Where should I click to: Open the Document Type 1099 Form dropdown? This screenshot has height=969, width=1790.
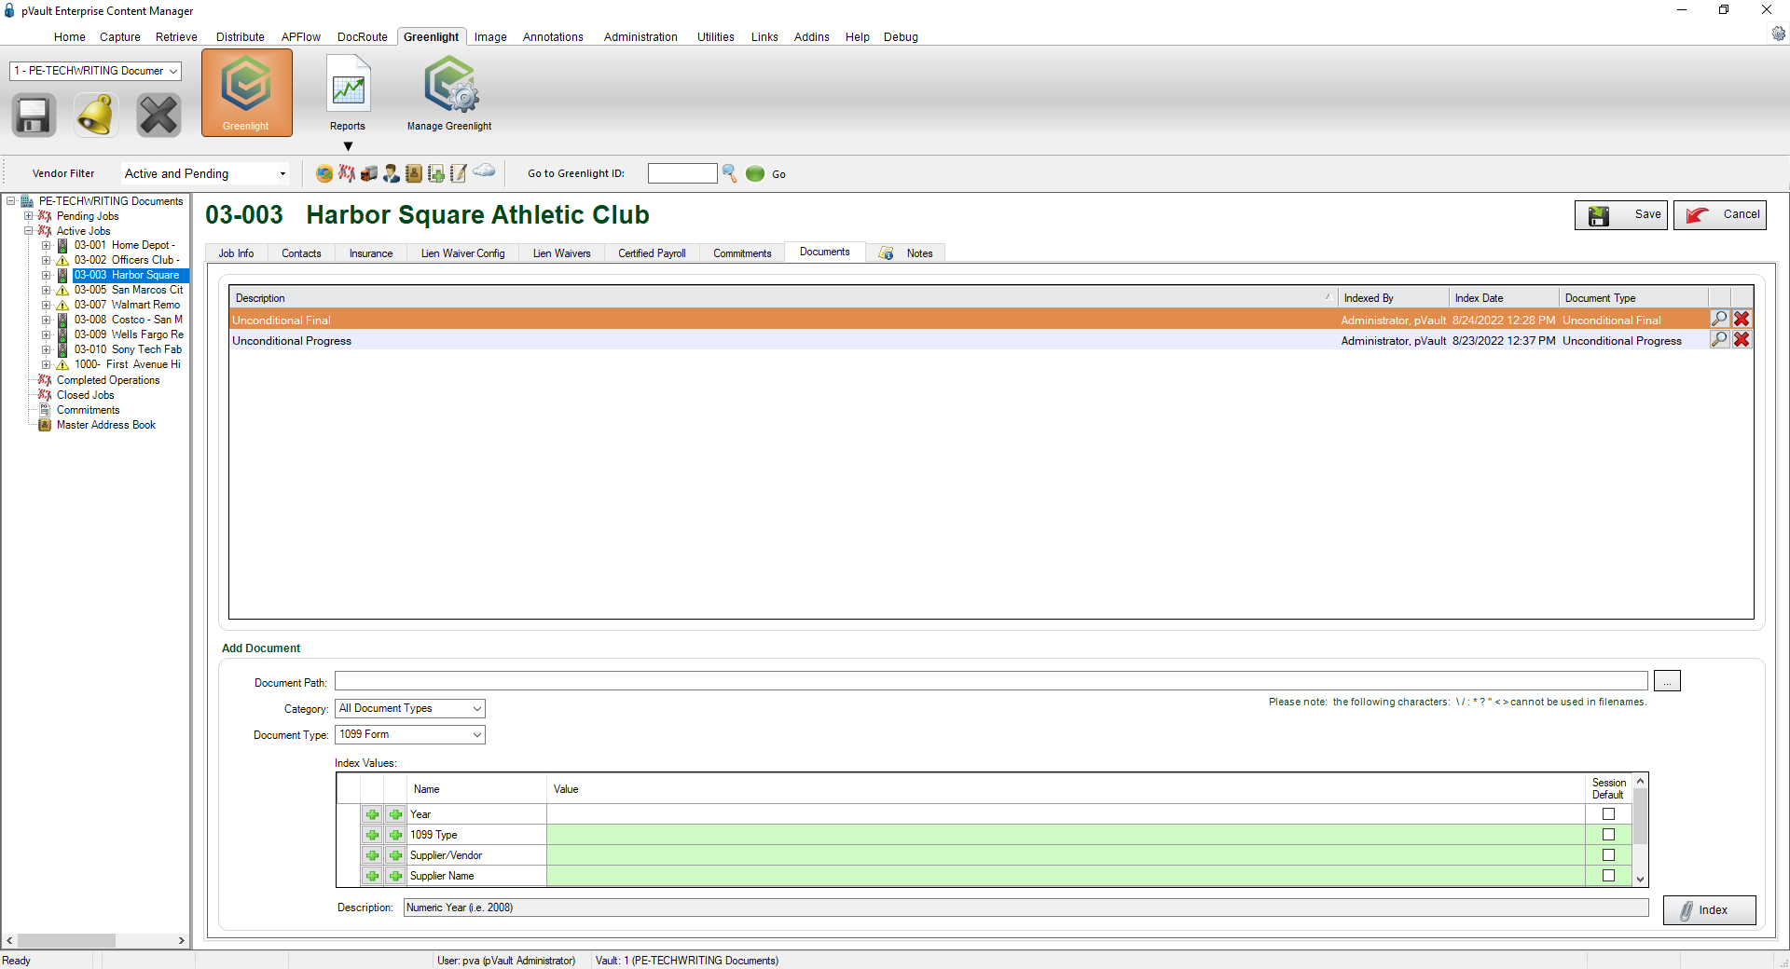[x=410, y=734]
